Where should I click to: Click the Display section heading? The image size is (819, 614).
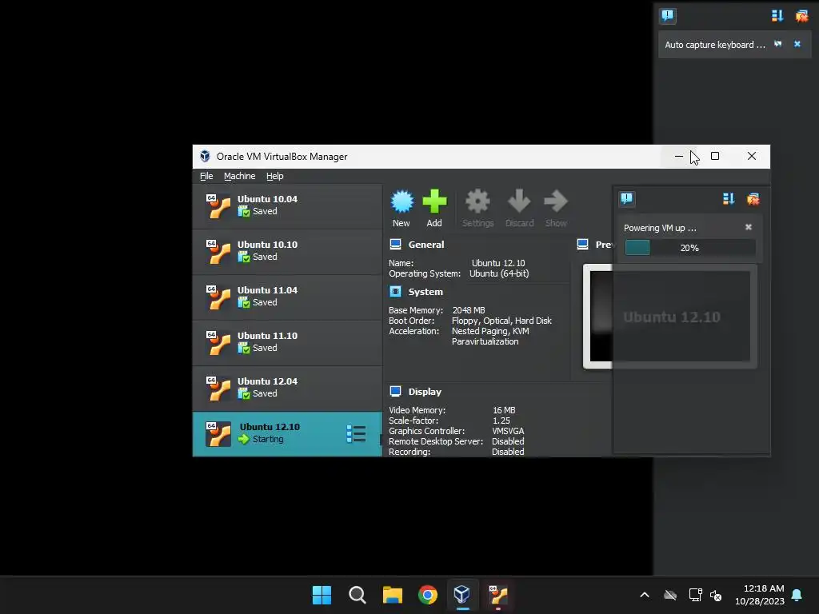tap(425, 392)
